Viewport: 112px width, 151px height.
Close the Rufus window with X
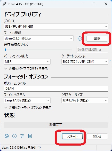pos(106,4)
